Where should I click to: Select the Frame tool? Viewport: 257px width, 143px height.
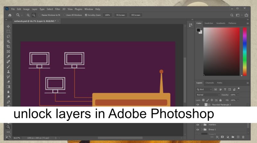click(x=8, y=51)
